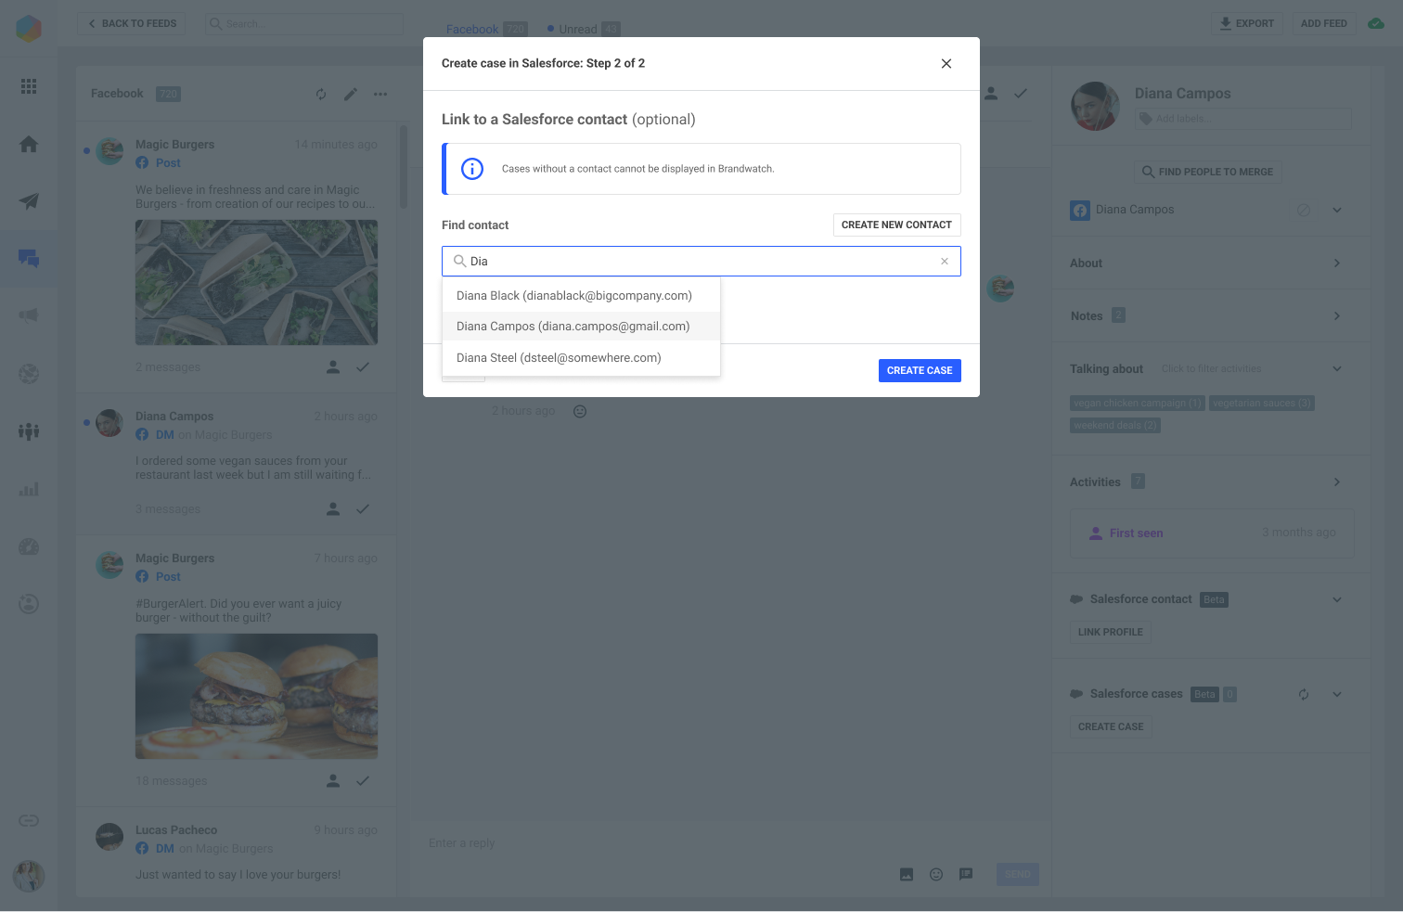Screen dimensions: 1403x912
Task: Refresh Salesforce cases
Action: [x=1304, y=695]
